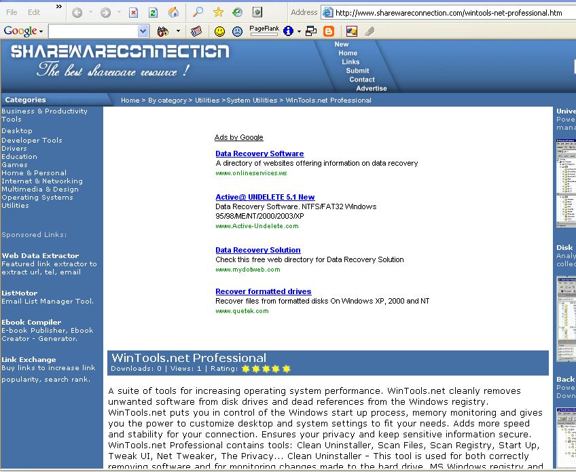Click the page icon in Address bar

(327, 13)
